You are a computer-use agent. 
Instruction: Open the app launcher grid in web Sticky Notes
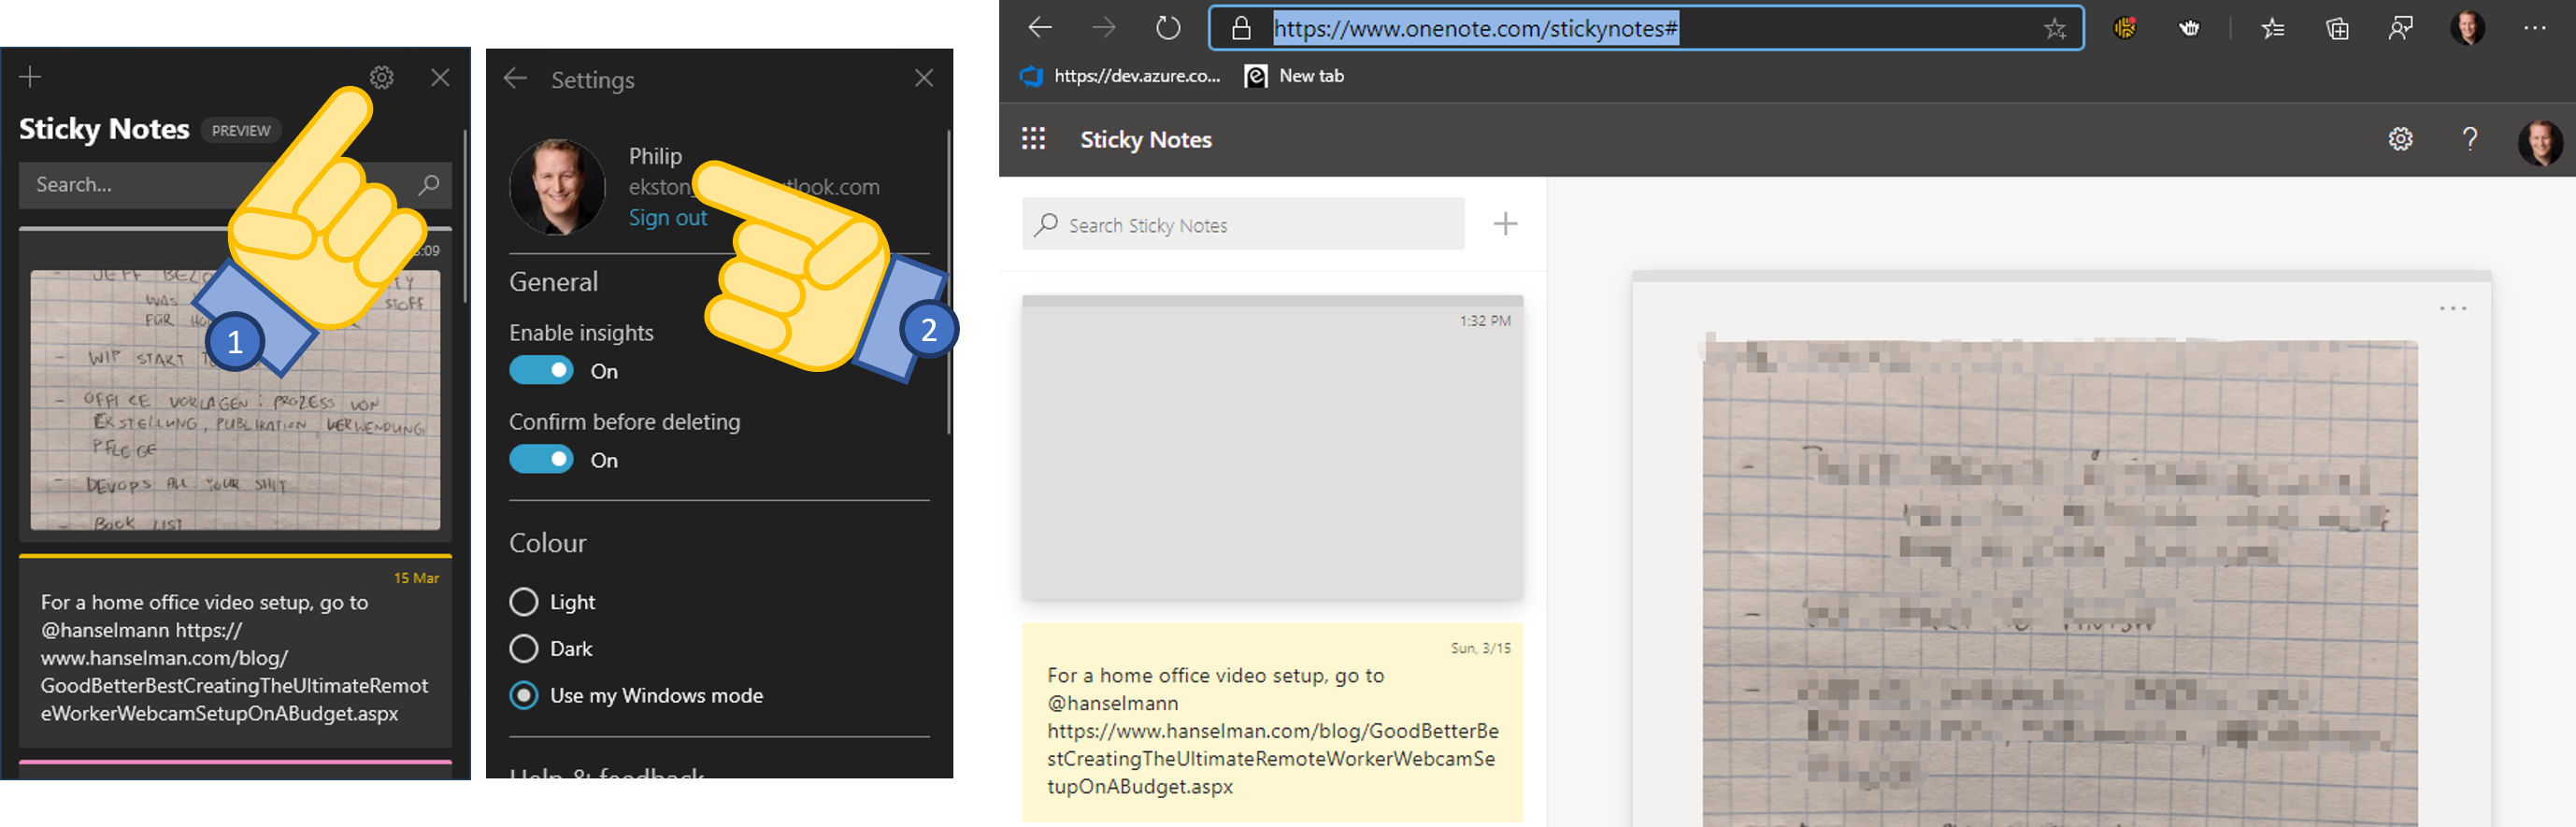pos(1033,139)
